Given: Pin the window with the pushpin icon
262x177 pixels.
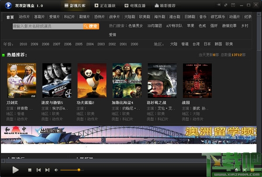Looking at the screenshot, I should pyautogui.click(x=218, y=5).
